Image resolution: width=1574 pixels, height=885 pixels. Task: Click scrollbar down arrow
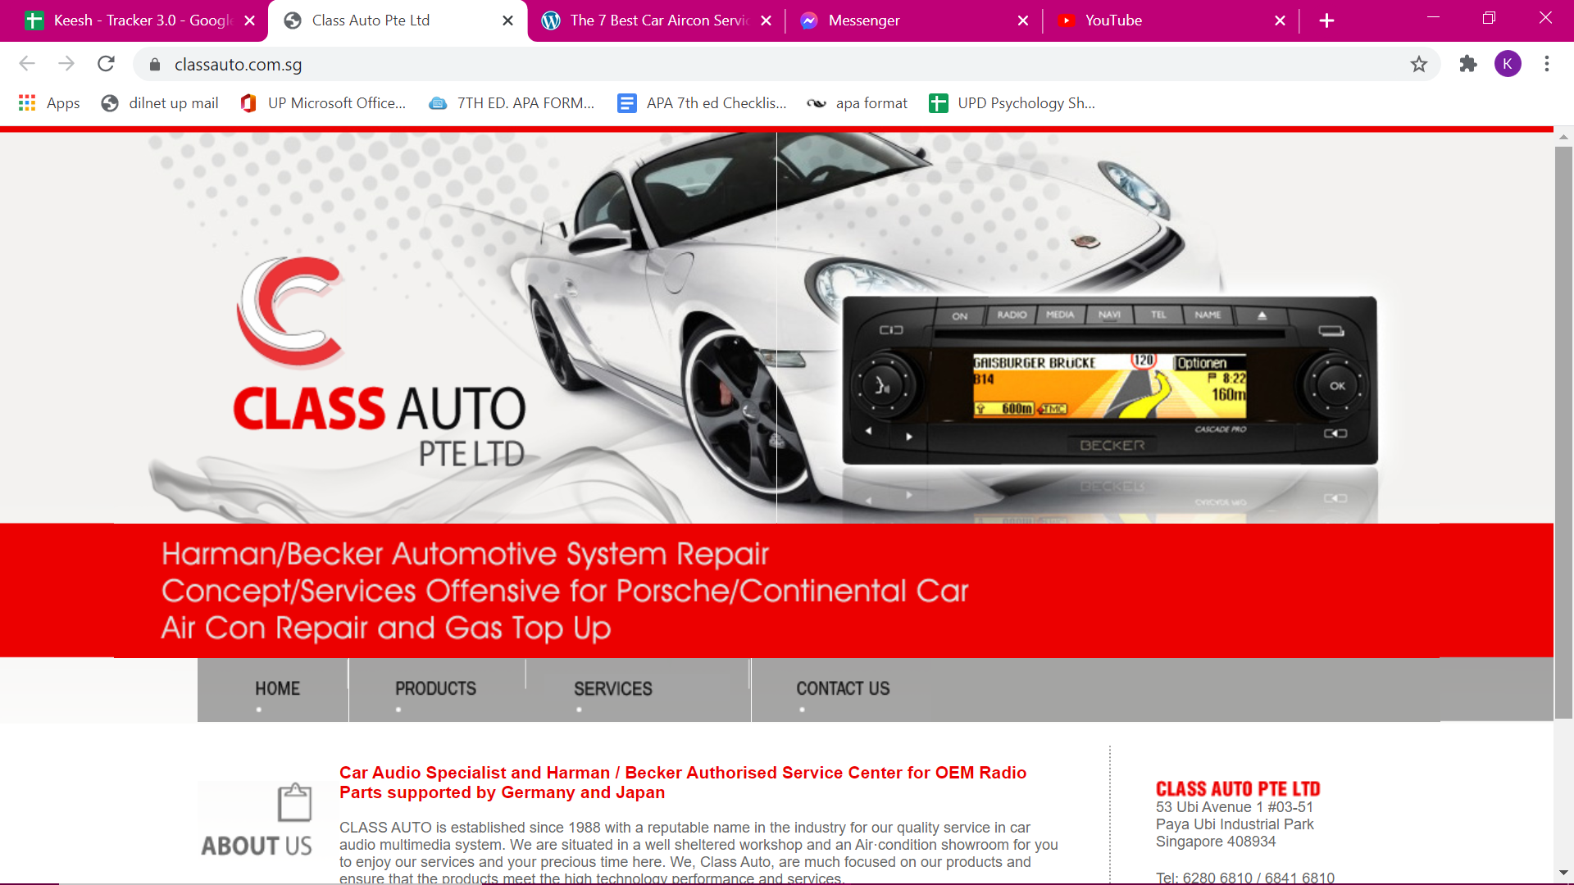(1563, 874)
